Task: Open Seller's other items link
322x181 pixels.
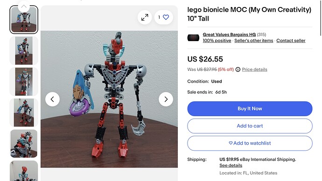Action: pos(253,41)
